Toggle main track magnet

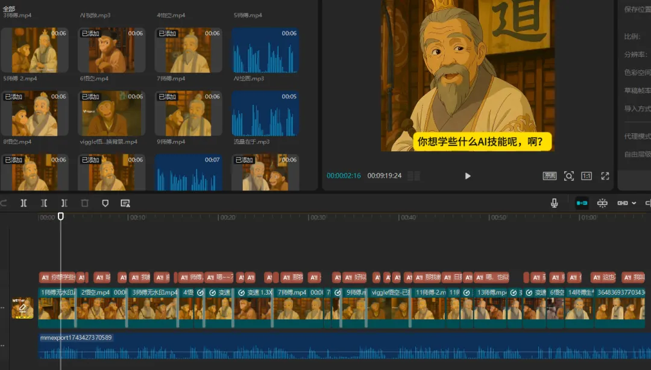point(582,203)
